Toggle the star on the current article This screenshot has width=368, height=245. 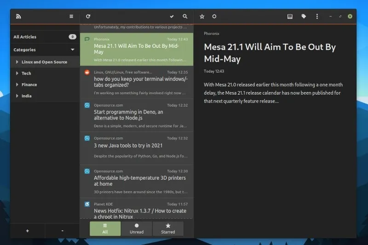click(202, 17)
